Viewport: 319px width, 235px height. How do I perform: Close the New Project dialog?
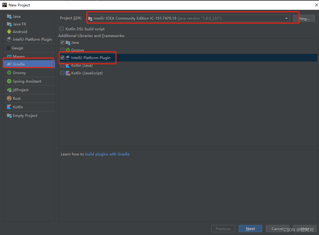pyautogui.click(x=316, y=5)
